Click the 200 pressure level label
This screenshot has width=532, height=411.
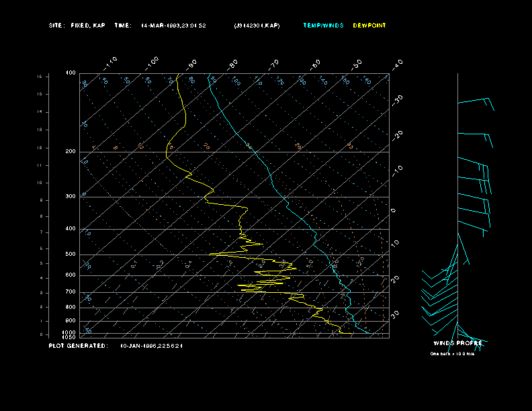coord(71,152)
